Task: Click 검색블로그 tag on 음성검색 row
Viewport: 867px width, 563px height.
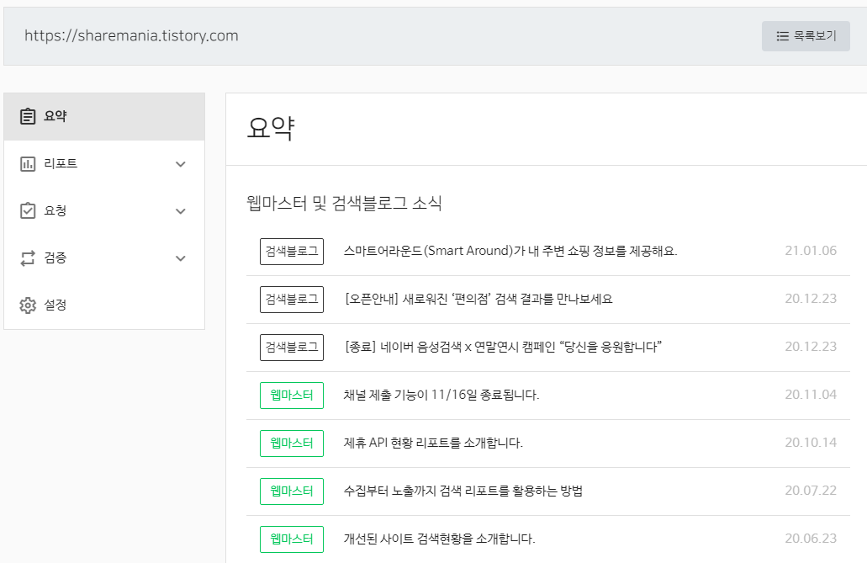Action: tap(292, 348)
